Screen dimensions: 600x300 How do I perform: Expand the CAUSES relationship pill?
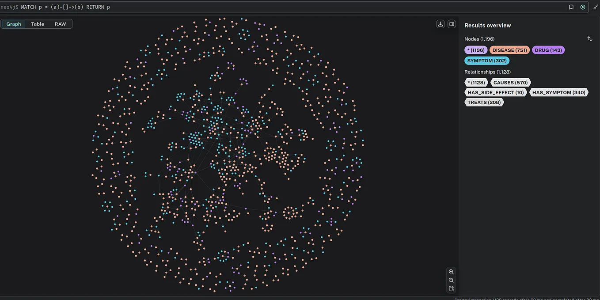510,82
